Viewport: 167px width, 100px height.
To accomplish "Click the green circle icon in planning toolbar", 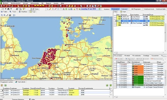I will [66, 9].
